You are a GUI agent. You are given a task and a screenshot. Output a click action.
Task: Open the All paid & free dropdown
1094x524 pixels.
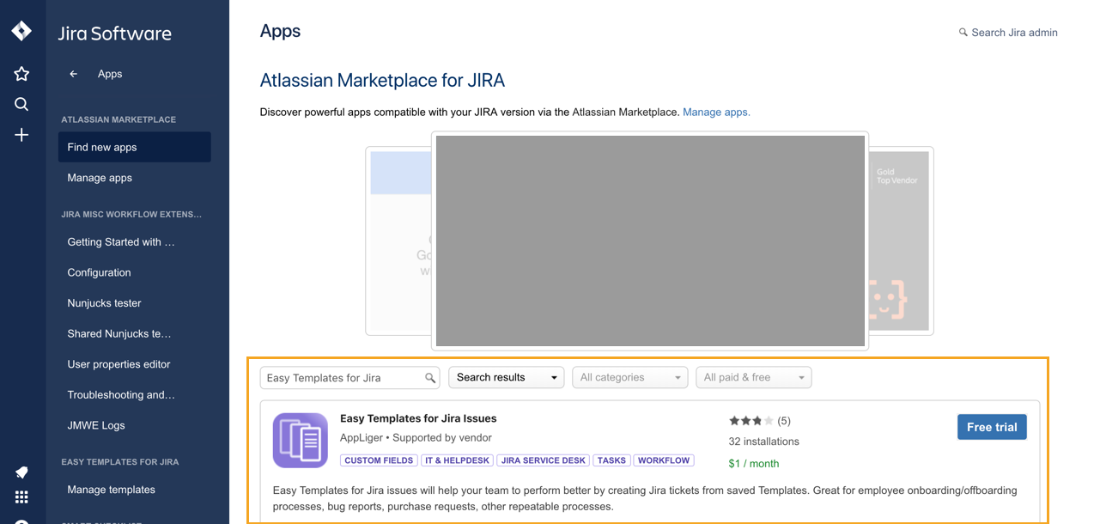[x=753, y=378]
